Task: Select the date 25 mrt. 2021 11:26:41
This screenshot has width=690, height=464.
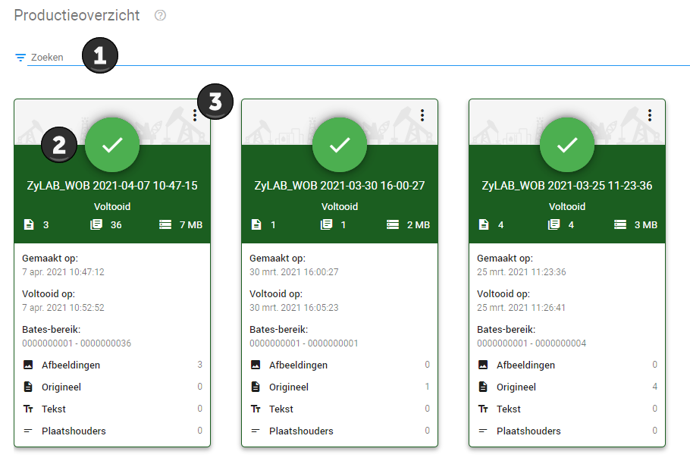Action: [521, 307]
